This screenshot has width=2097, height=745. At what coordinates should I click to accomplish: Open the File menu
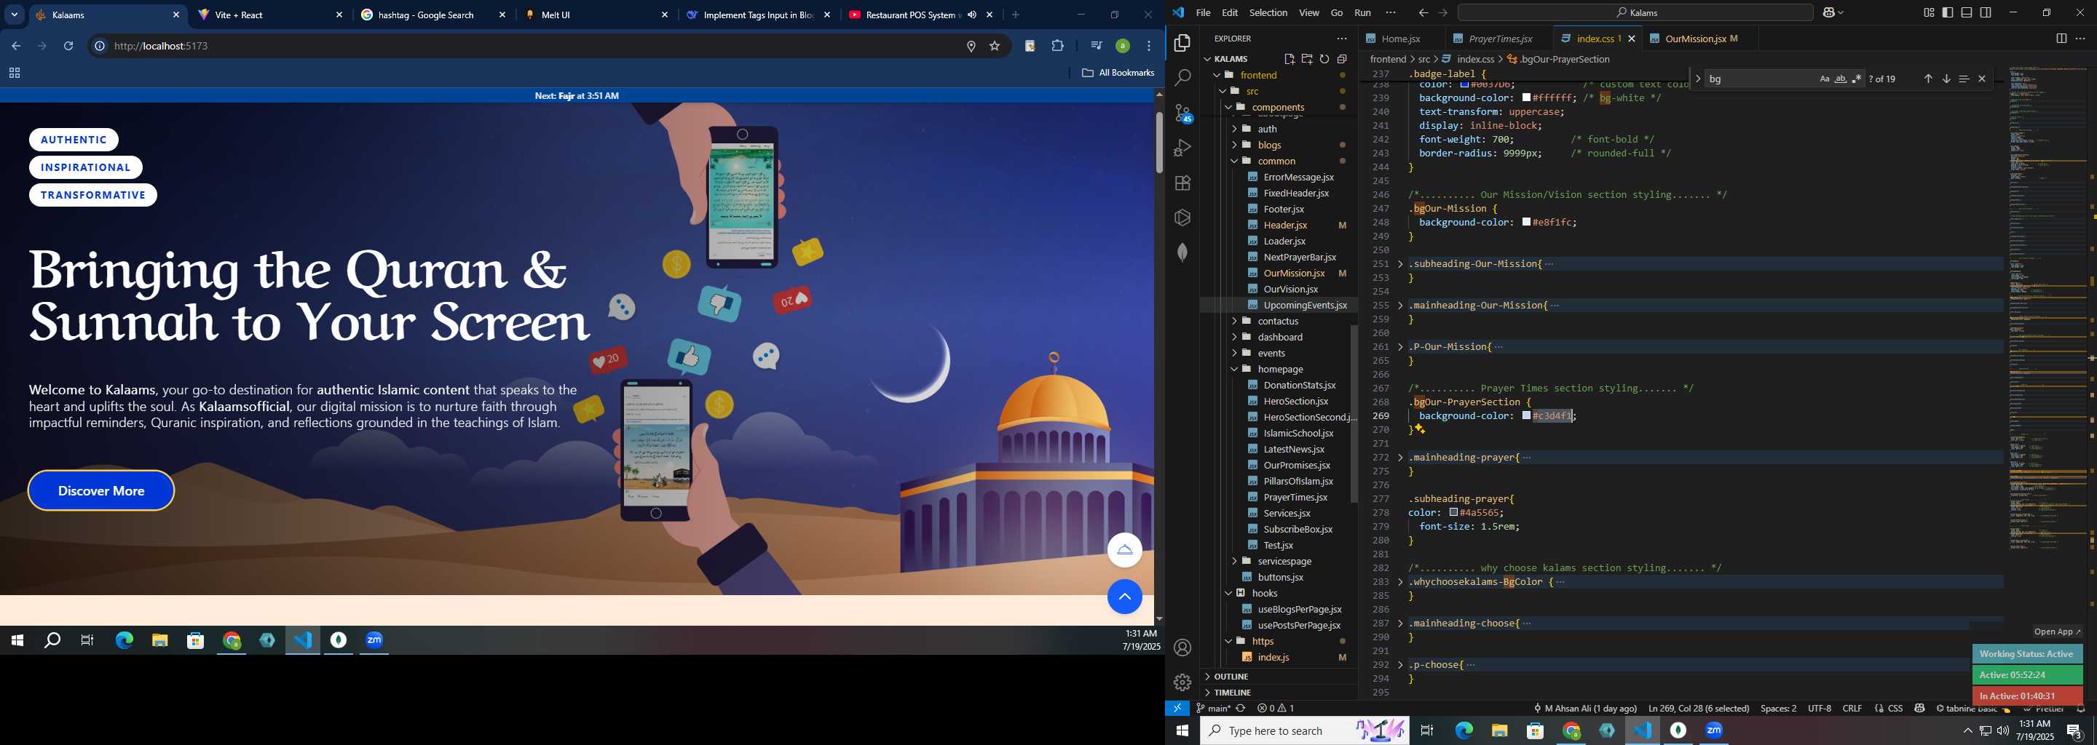coord(1202,13)
